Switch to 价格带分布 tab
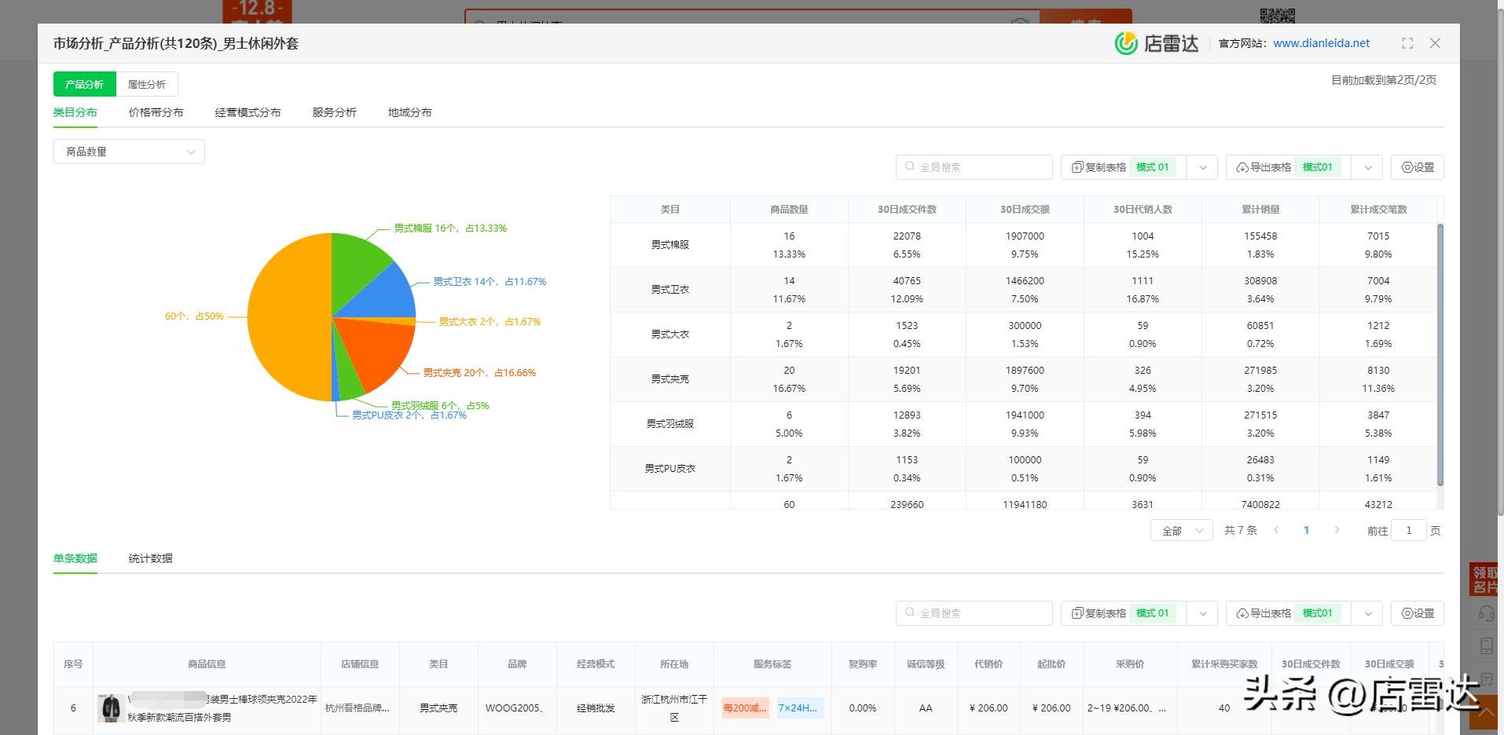This screenshot has height=735, width=1504. [x=156, y=112]
